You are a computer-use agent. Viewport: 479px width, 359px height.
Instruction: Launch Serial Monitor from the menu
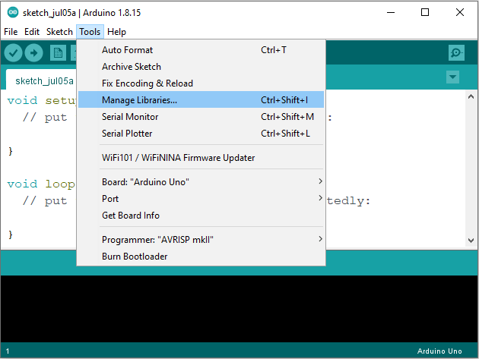pyautogui.click(x=201, y=117)
